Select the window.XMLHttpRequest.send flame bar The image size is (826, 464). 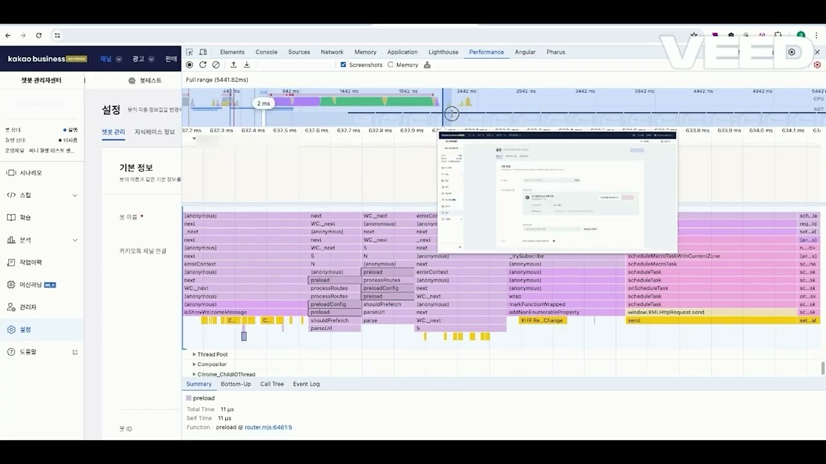point(712,313)
